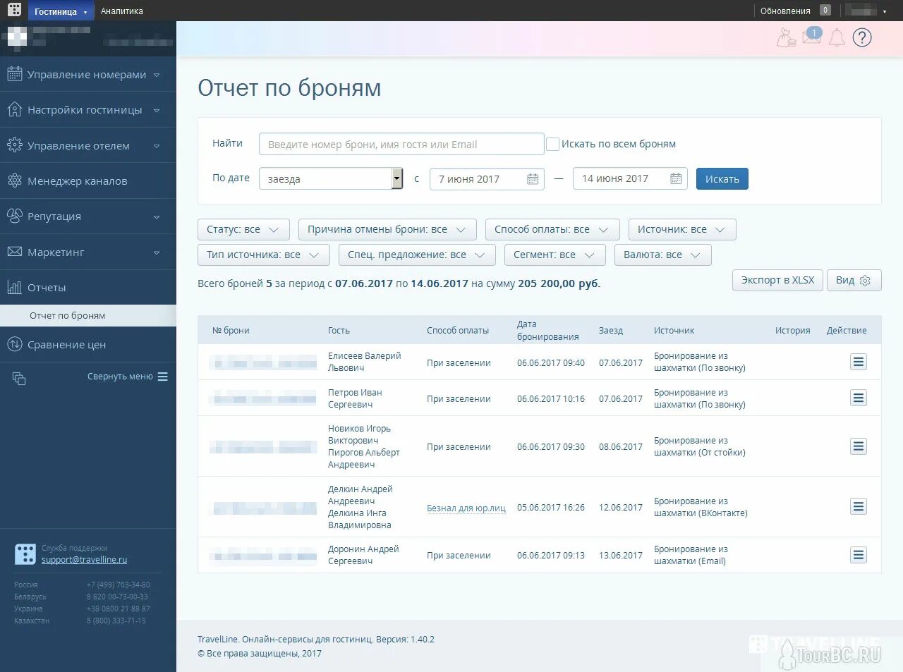The height and width of the screenshot is (672, 903).
Task: Click the hotel settings house icon
Action: 14,109
